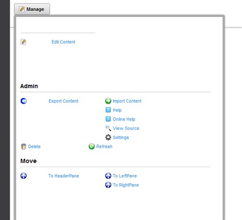This screenshot has width=242, height=220.
Task: Open the Manage button menu
Action: (x=32, y=9)
